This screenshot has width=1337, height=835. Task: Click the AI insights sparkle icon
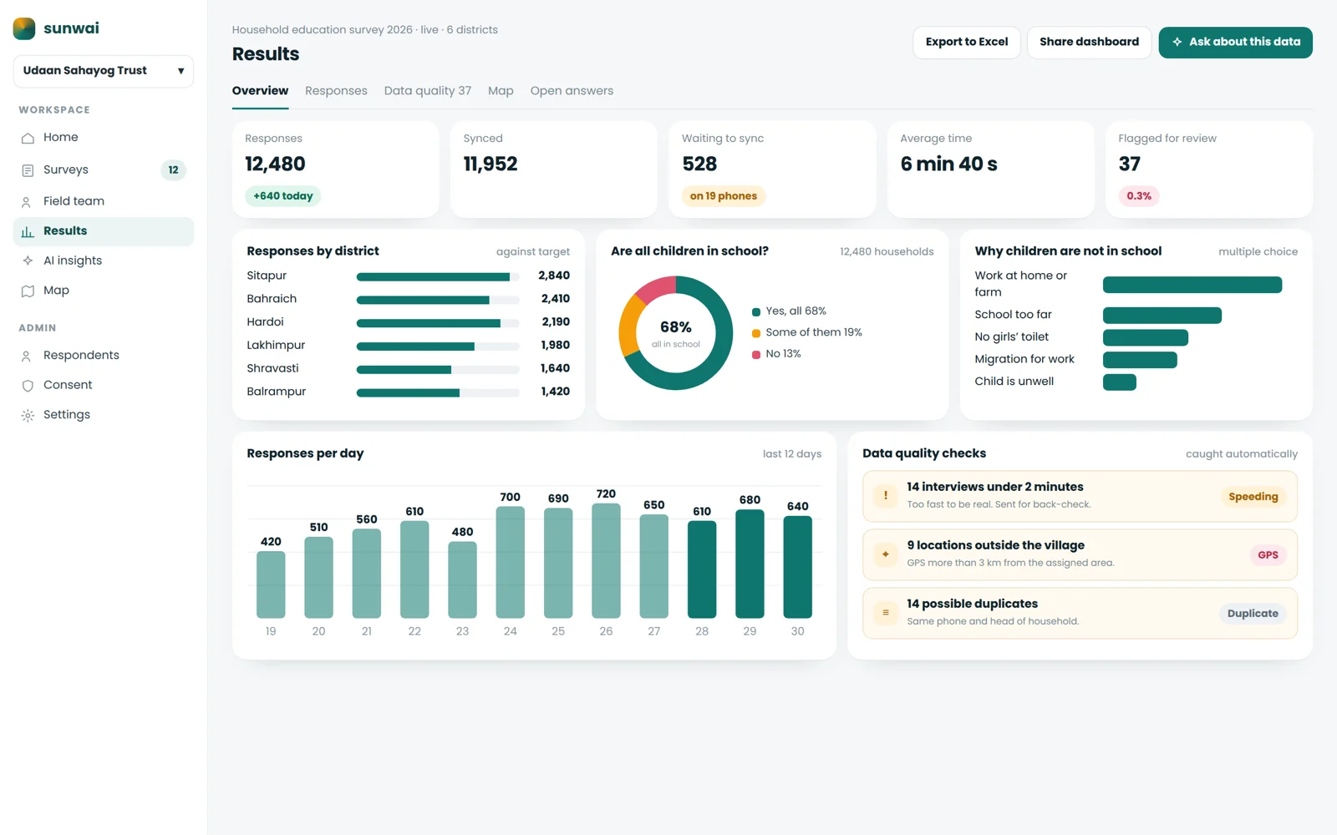point(28,261)
